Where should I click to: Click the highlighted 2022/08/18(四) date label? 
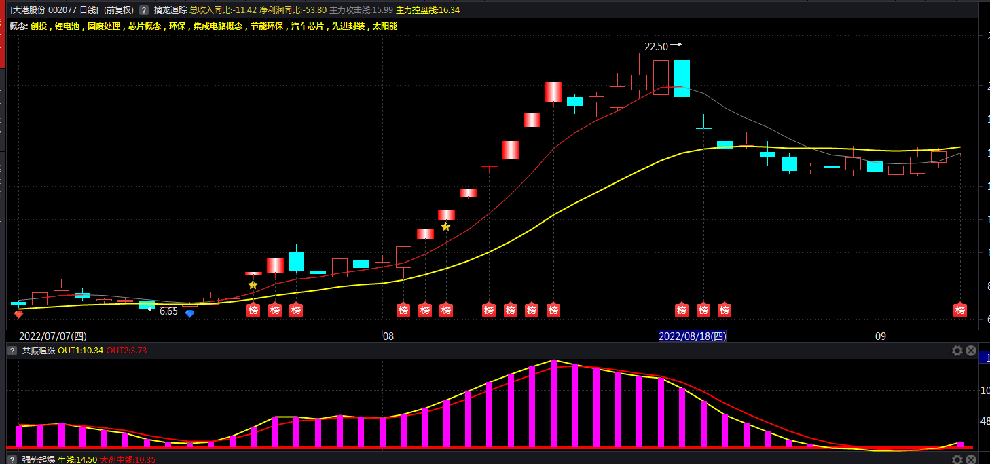[x=693, y=336]
